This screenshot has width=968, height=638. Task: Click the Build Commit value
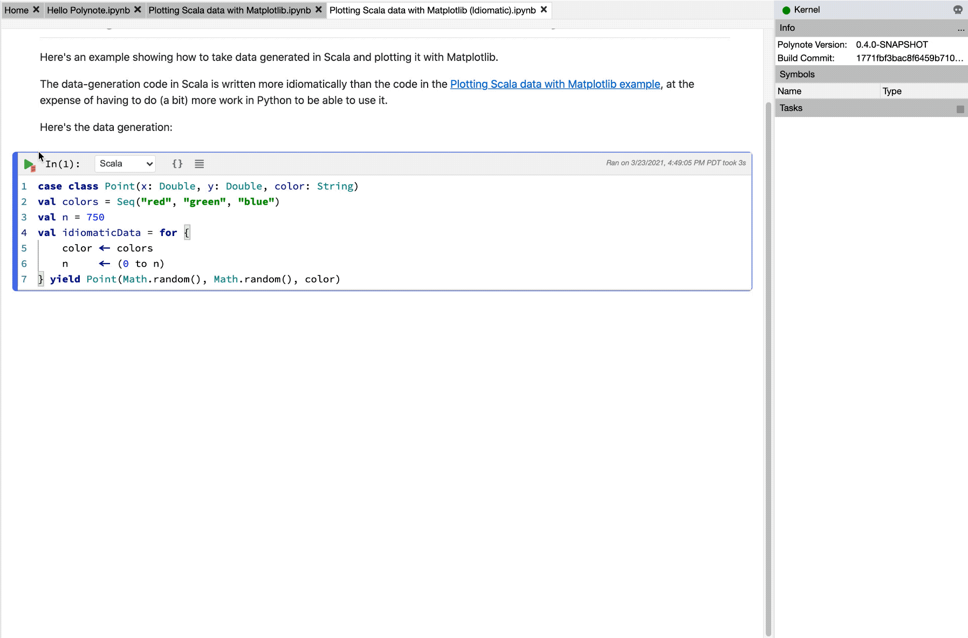point(910,58)
